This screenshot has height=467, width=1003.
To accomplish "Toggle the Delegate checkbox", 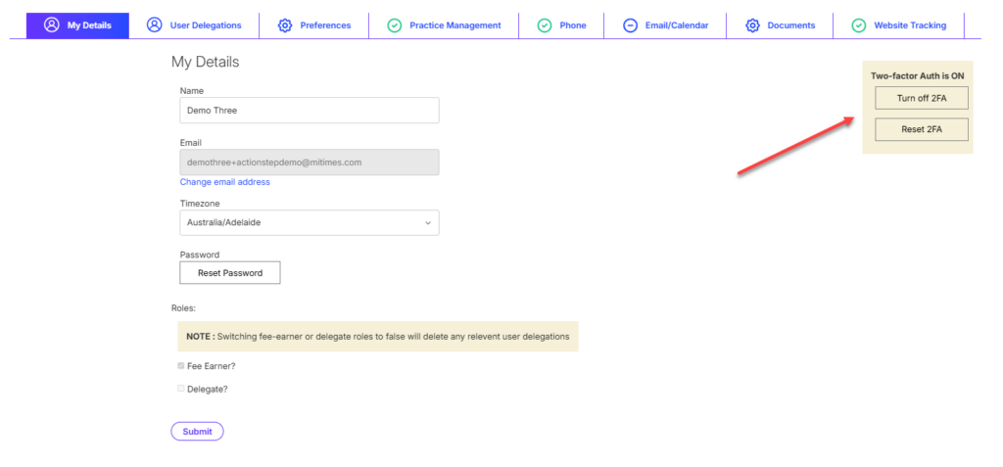I will (181, 389).
